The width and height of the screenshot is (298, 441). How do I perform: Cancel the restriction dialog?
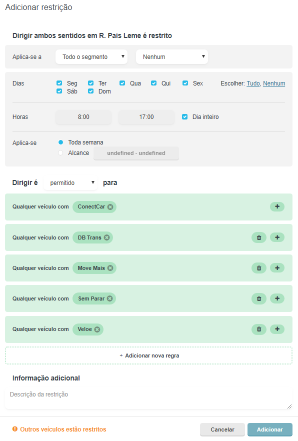coord(222,429)
